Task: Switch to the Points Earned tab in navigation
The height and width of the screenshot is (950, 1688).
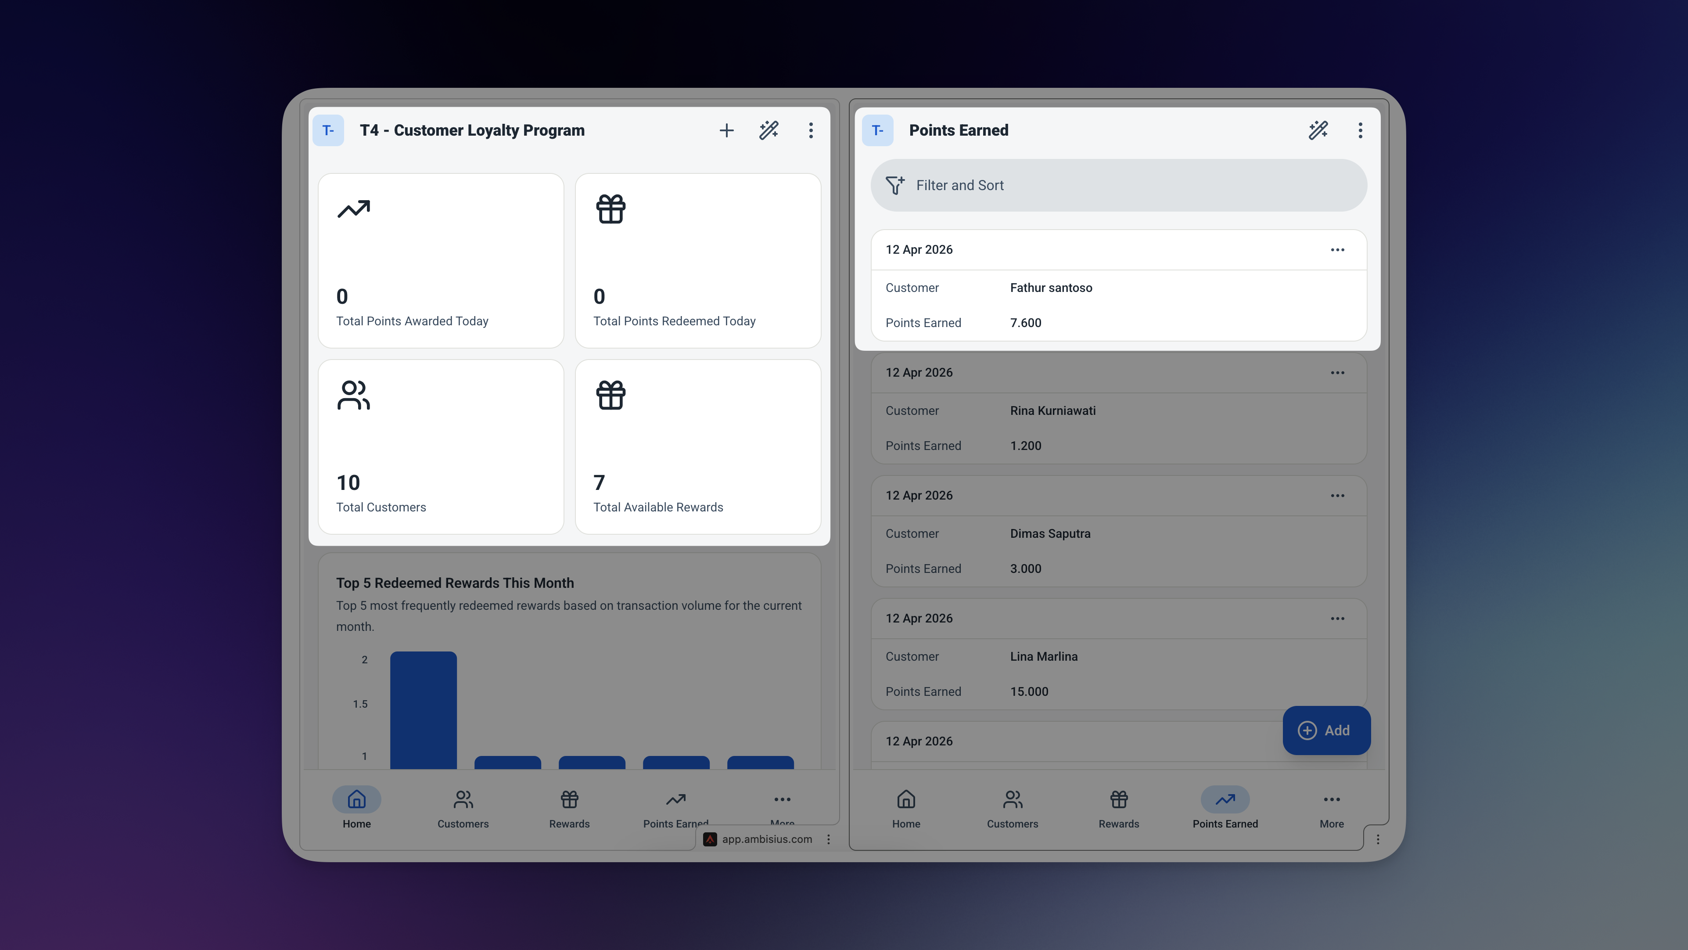Action: pyautogui.click(x=1224, y=807)
